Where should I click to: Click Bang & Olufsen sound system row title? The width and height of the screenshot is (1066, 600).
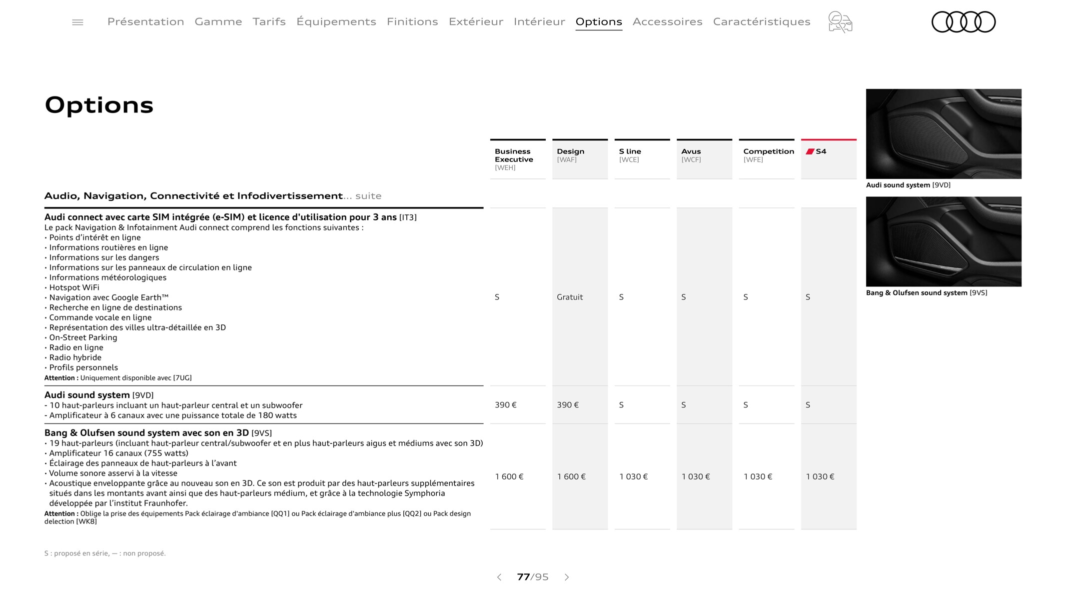[x=158, y=433]
